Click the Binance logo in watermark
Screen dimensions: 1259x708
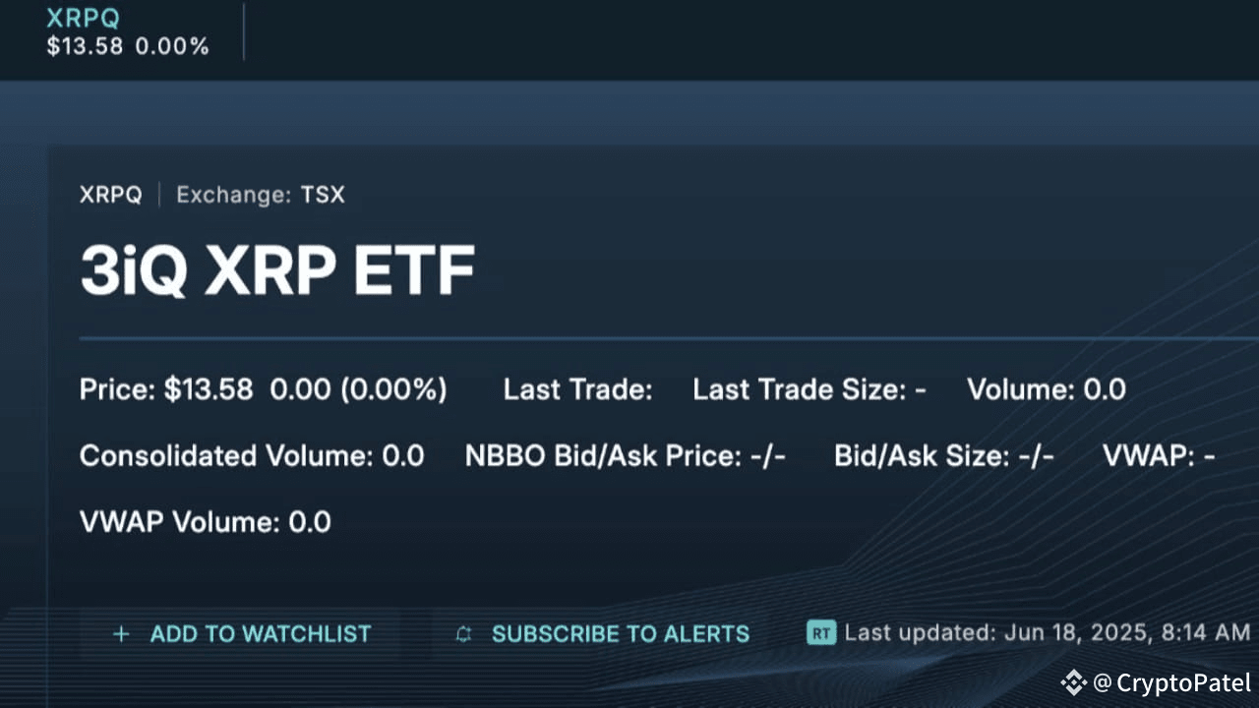tap(1073, 682)
